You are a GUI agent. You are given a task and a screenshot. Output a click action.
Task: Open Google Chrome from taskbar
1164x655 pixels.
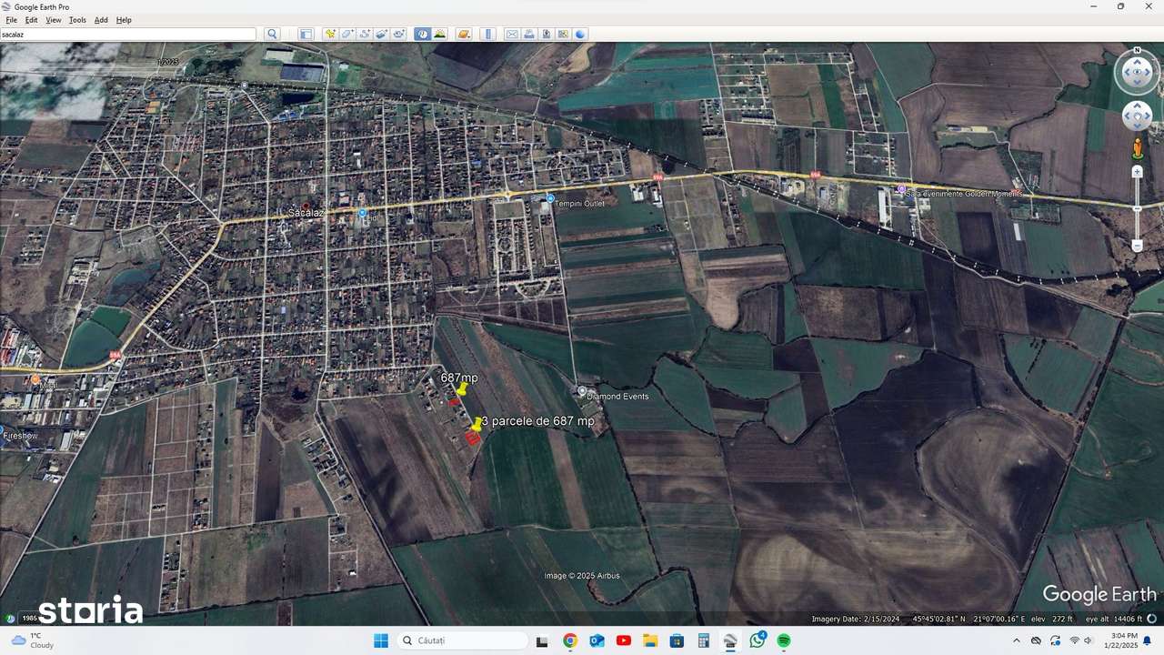pos(569,640)
